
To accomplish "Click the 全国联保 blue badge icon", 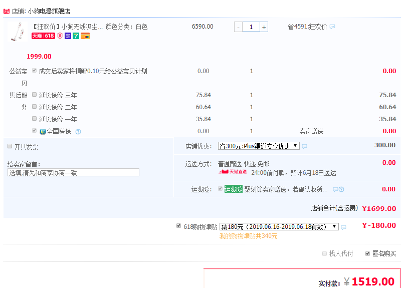I will point(43,132).
